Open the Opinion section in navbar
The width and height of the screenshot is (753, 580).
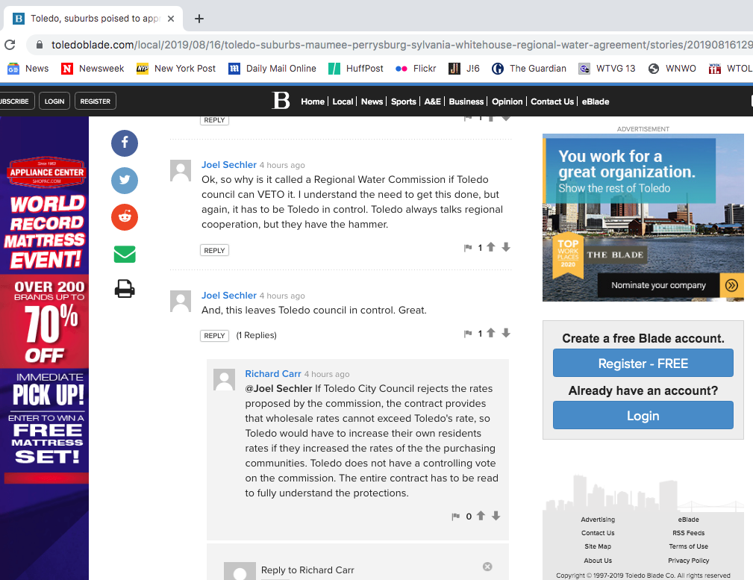[507, 102]
